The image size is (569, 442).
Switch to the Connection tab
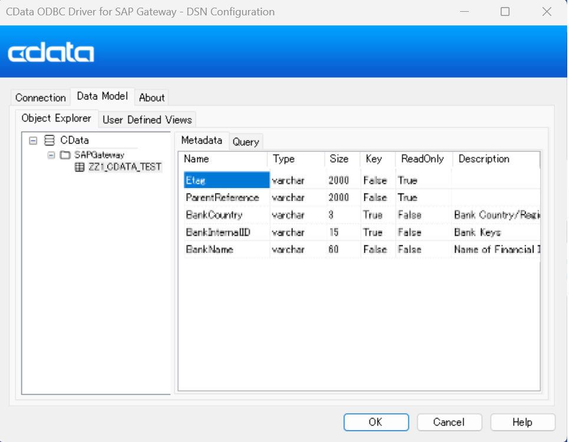pos(39,97)
